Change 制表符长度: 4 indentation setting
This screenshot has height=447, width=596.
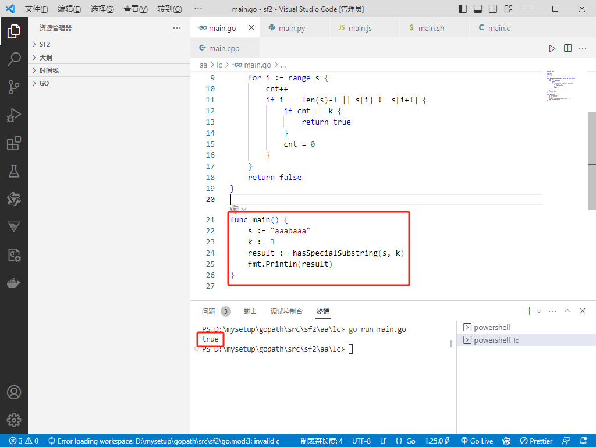pos(321,441)
